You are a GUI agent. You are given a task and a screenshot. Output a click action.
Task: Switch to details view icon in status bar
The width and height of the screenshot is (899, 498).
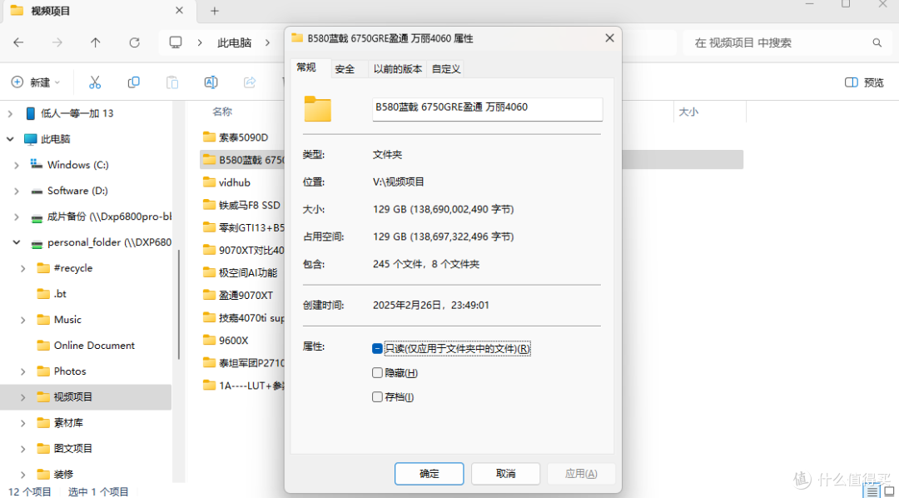(x=871, y=491)
